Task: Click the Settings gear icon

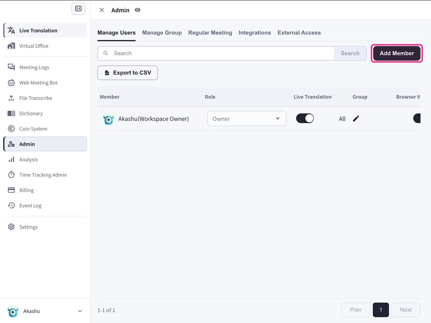Action: [x=11, y=227]
